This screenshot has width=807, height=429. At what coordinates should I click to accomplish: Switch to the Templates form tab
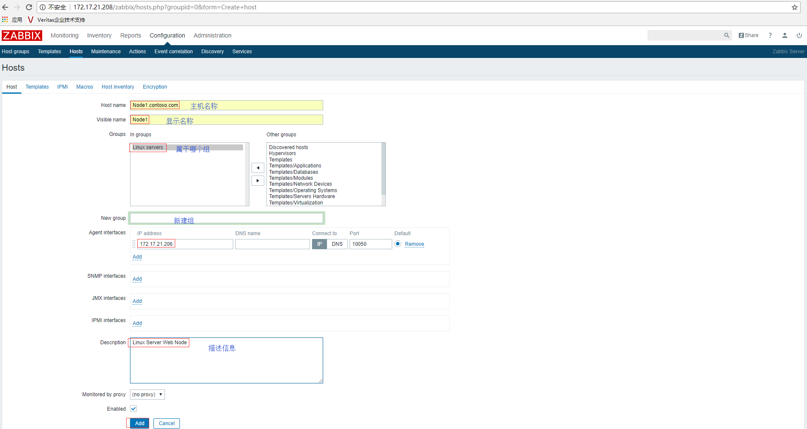pyautogui.click(x=37, y=87)
